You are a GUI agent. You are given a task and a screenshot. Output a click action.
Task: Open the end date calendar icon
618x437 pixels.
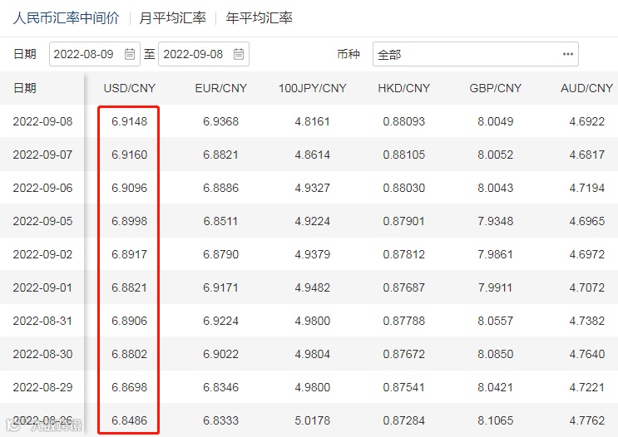coord(239,54)
